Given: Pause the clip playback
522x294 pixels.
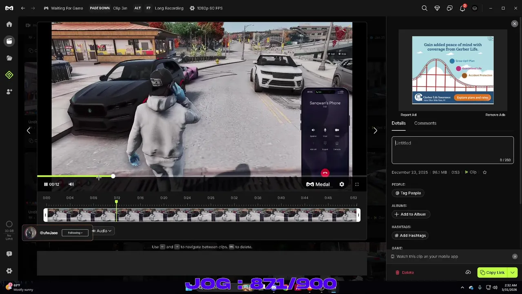Looking at the screenshot, I should tap(46, 184).
